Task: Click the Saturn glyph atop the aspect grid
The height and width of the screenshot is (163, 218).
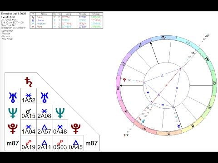Action: tap(29, 82)
